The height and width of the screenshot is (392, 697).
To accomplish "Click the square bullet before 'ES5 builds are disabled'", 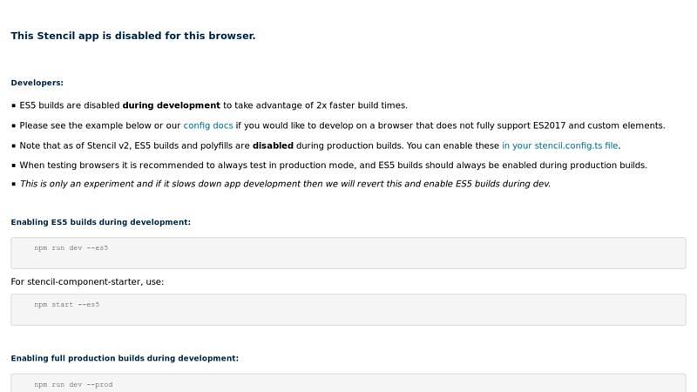I will tap(14, 105).
